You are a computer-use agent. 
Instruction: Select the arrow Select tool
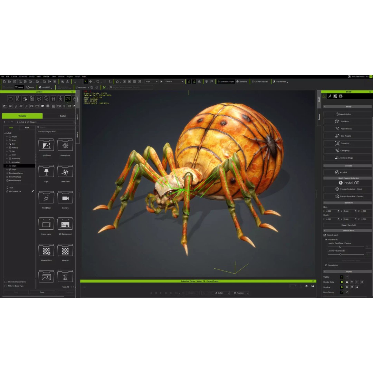[x=85, y=82]
